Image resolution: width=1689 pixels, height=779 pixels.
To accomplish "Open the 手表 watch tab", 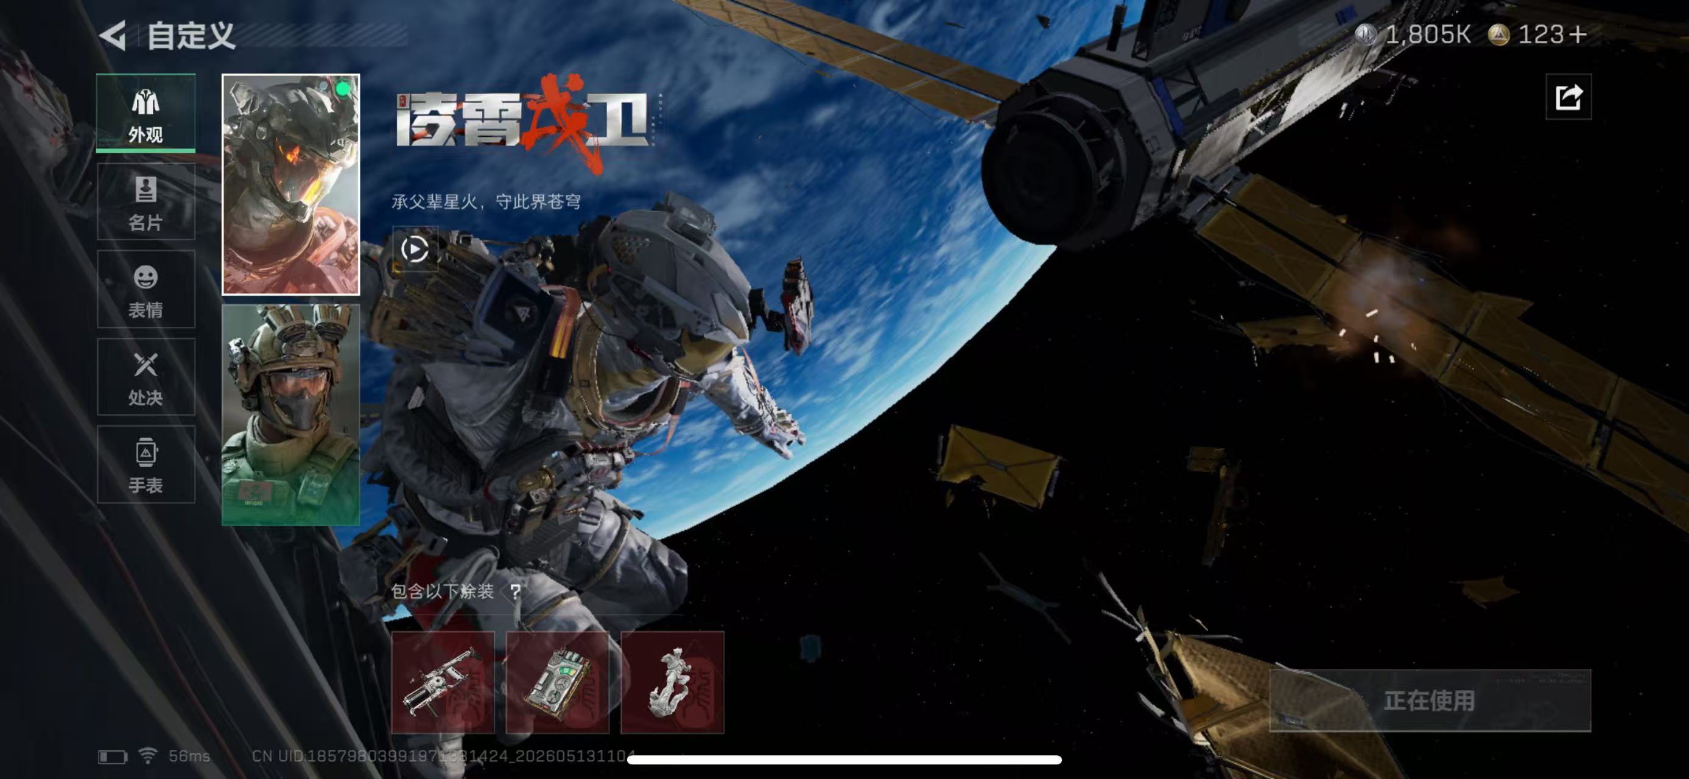I will pos(146,464).
